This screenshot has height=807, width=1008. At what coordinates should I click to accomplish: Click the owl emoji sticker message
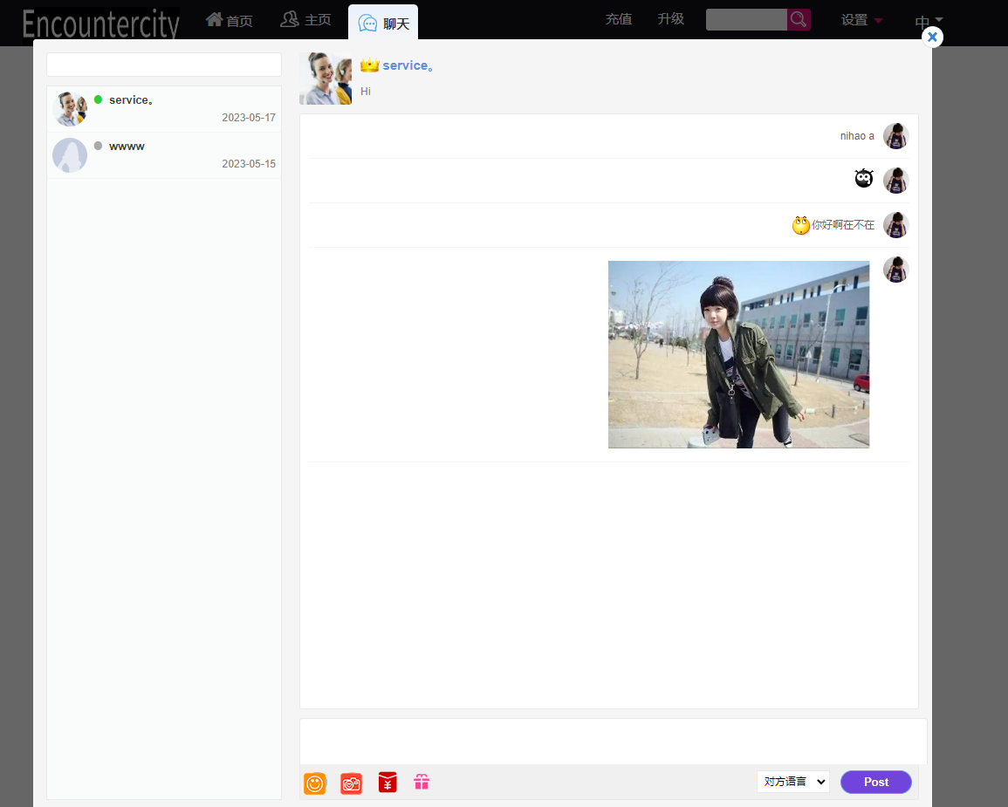click(863, 179)
